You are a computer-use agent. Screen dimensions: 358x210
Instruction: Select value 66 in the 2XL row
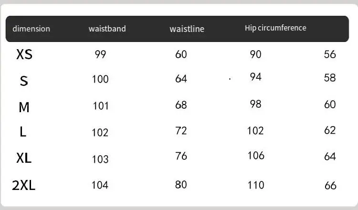coord(330,186)
